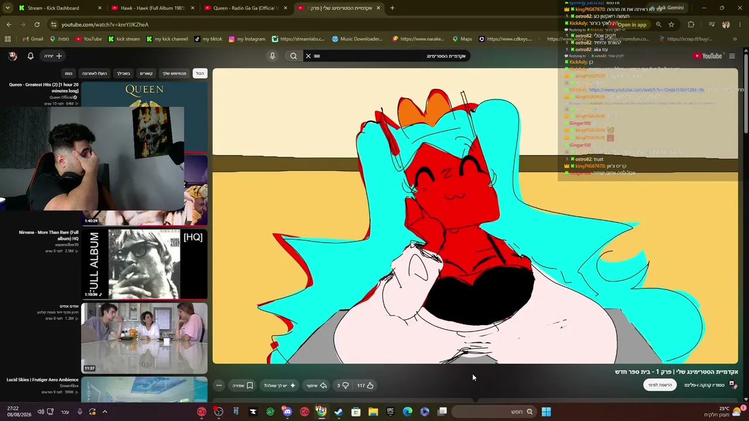Open the Nirvana Full Album video thumbnail
The image size is (749, 421).
(145, 264)
